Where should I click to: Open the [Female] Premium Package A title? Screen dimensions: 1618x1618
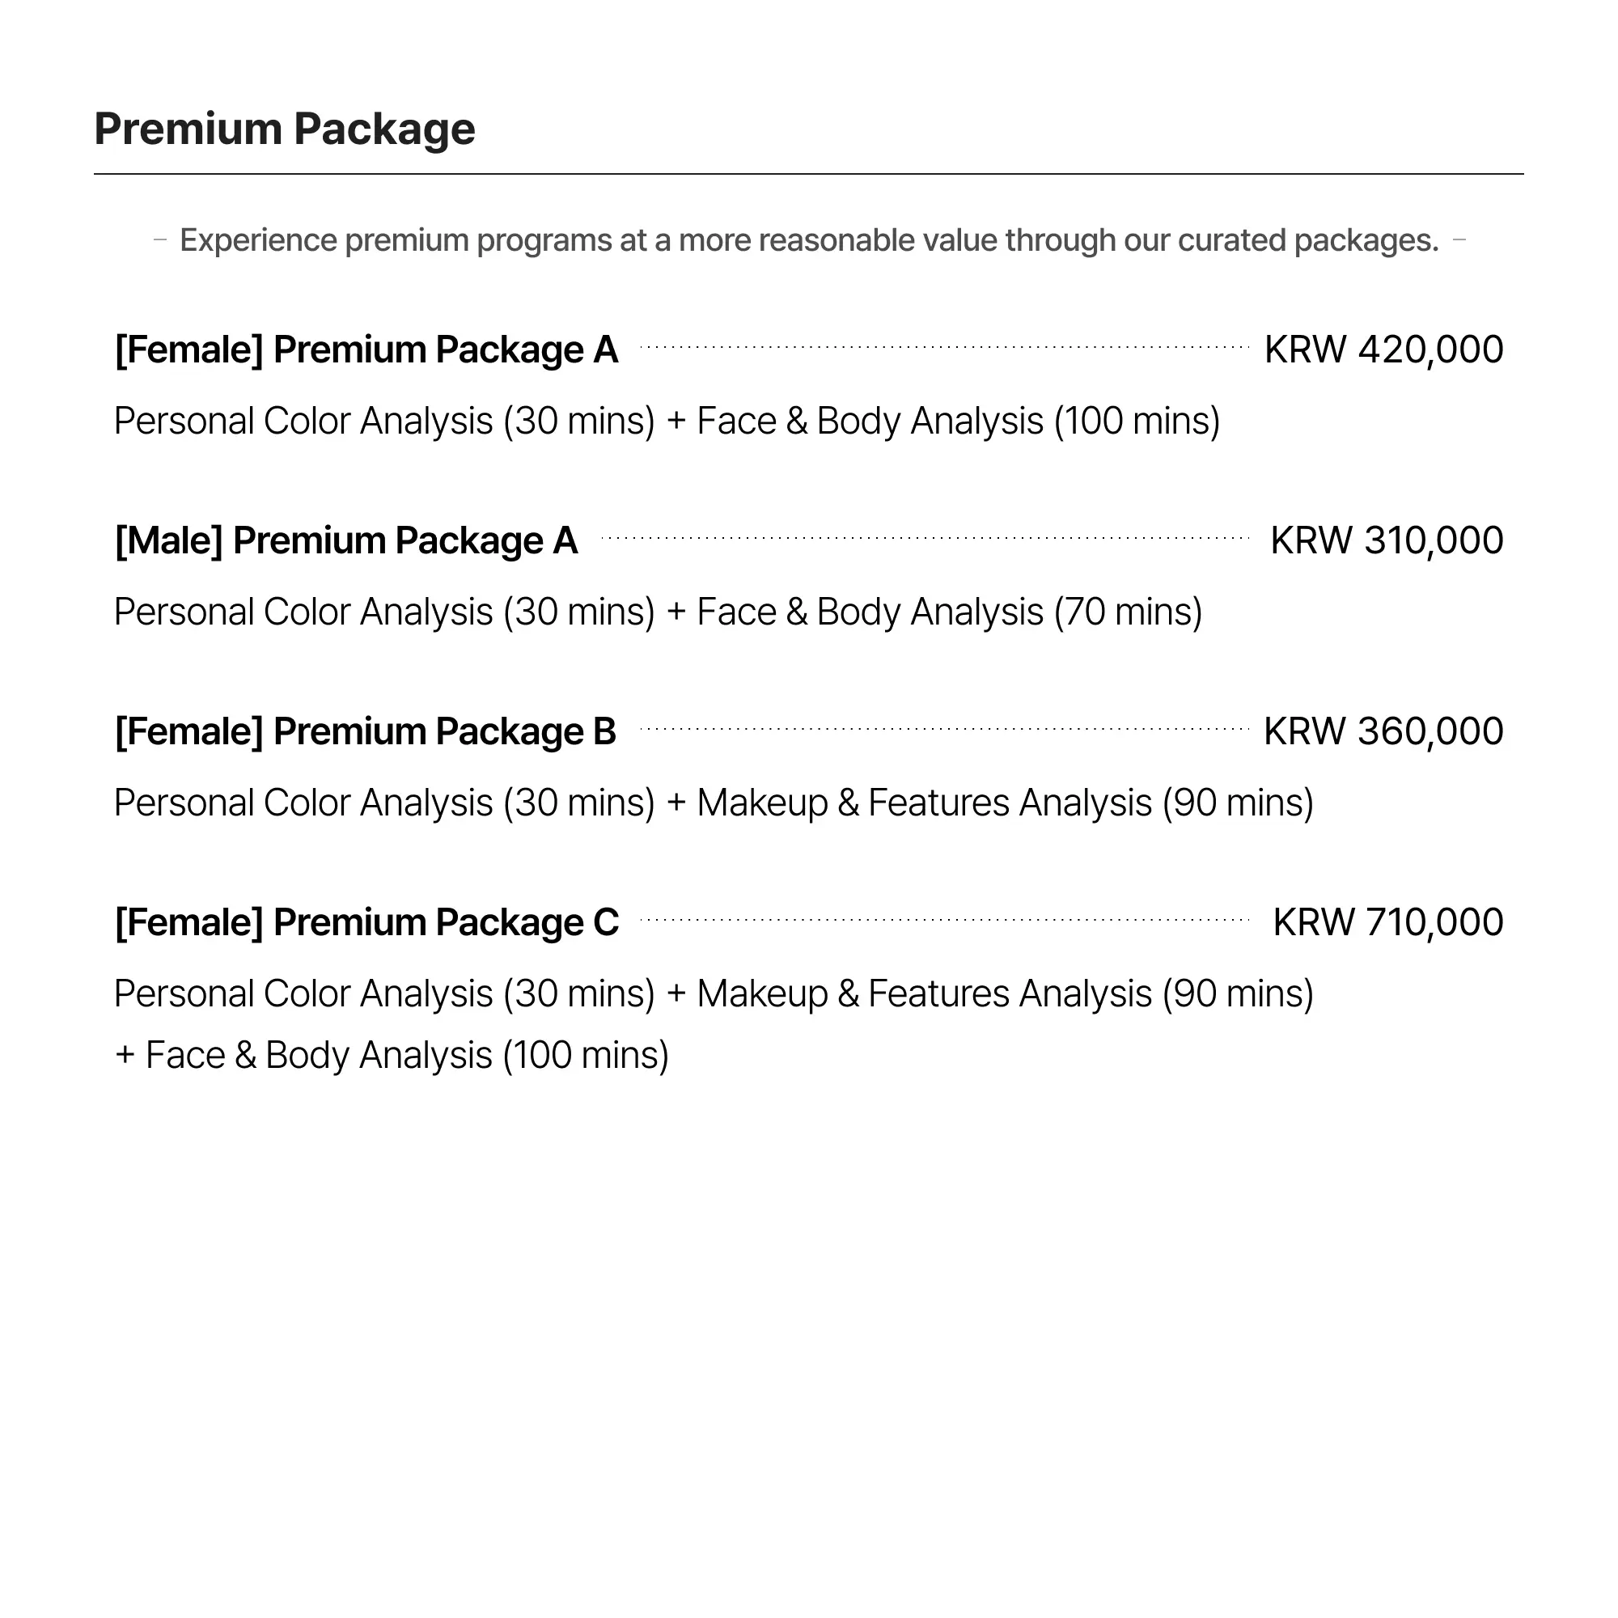coord(366,349)
